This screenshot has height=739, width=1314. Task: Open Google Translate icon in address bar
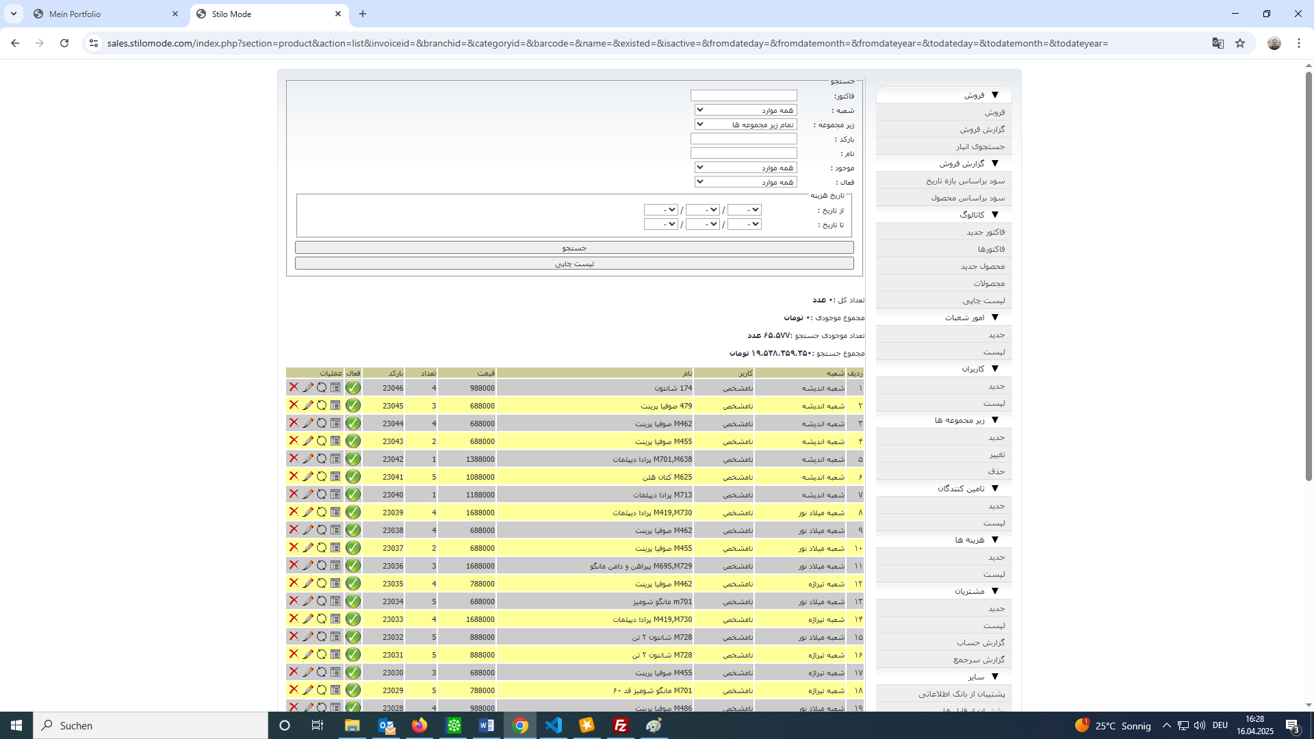point(1218,43)
